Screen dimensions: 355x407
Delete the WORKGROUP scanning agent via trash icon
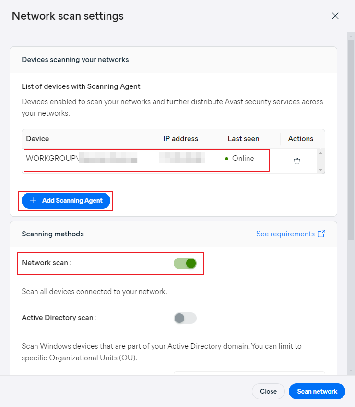[x=297, y=161]
